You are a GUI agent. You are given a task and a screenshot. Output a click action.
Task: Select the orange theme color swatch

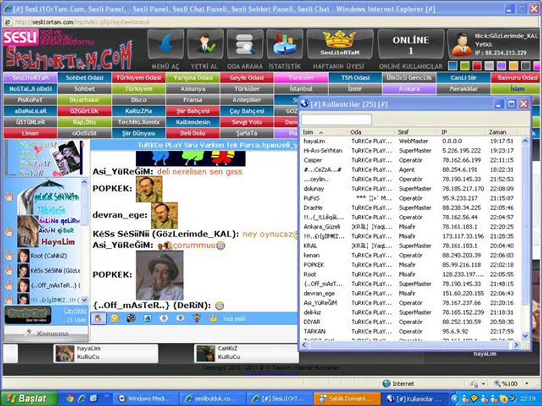click(x=513, y=65)
